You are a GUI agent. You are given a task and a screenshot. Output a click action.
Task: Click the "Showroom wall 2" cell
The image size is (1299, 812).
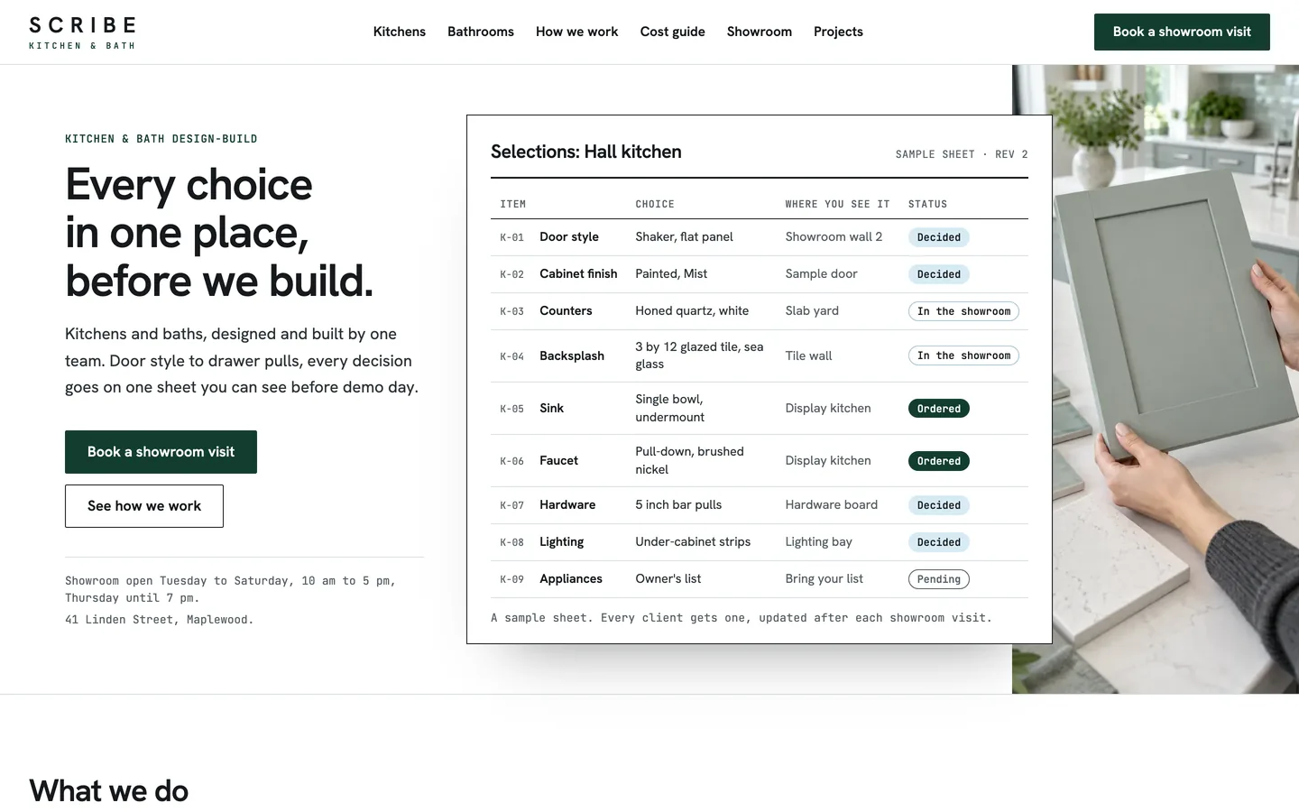(834, 236)
